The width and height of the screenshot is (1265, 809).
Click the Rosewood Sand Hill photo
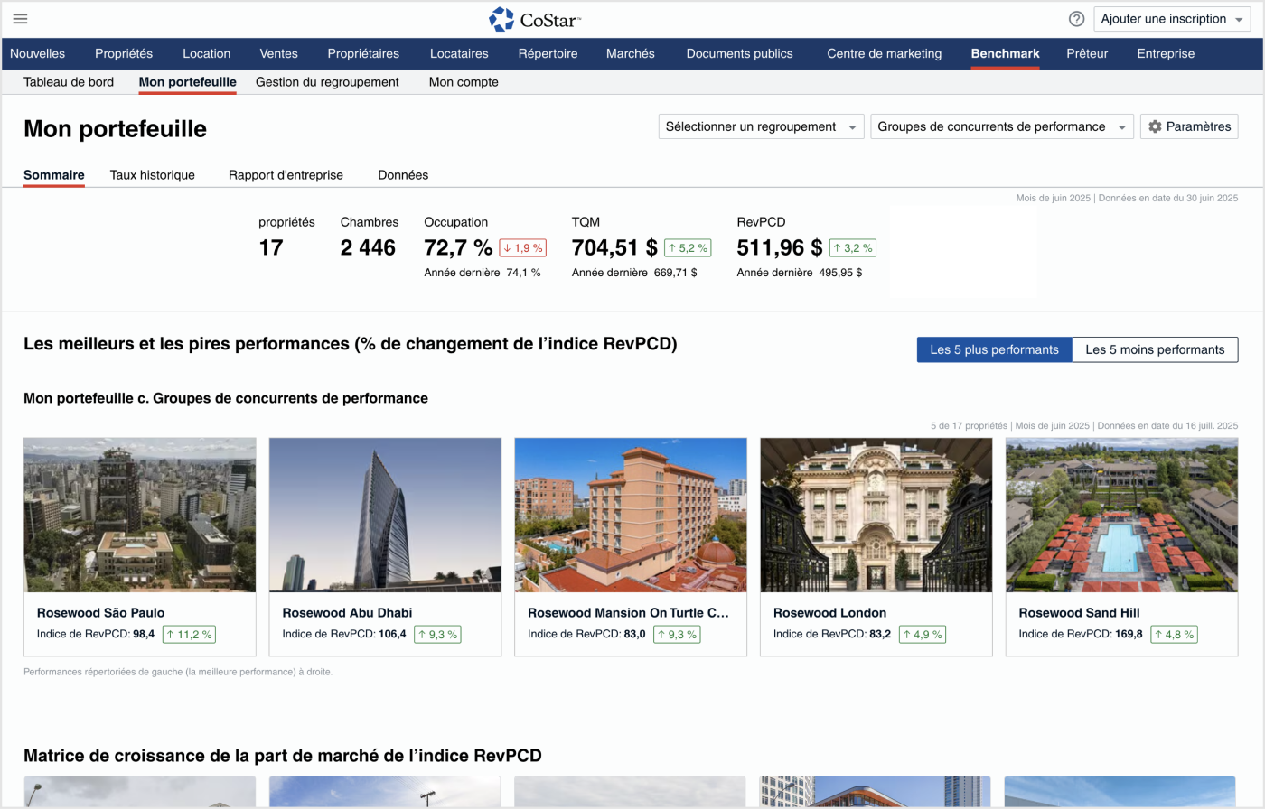1121,515
